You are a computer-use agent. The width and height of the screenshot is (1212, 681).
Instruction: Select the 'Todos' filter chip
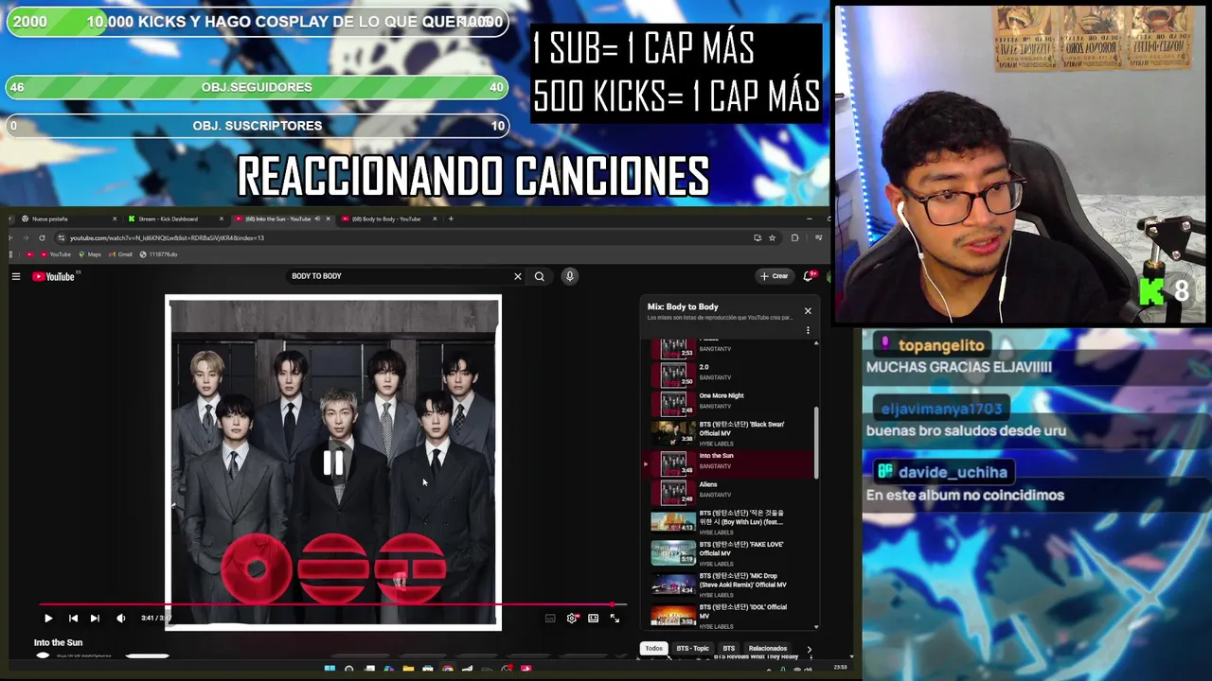click(653, 649)
